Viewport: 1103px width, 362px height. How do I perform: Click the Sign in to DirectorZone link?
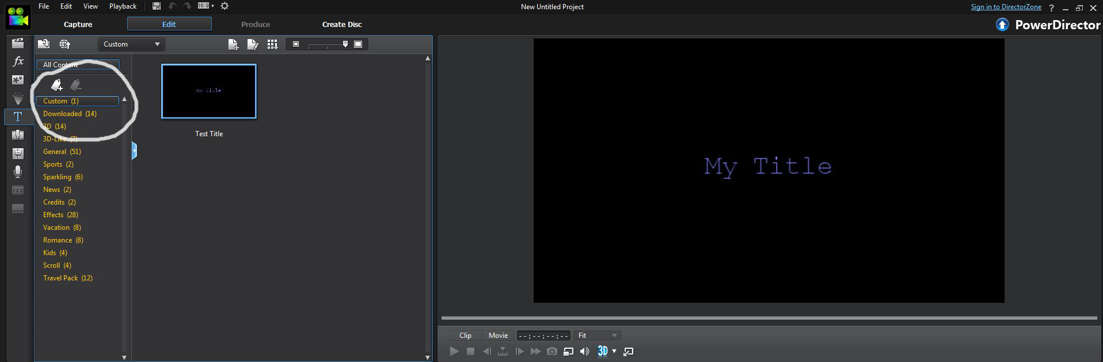[1006, 7]
